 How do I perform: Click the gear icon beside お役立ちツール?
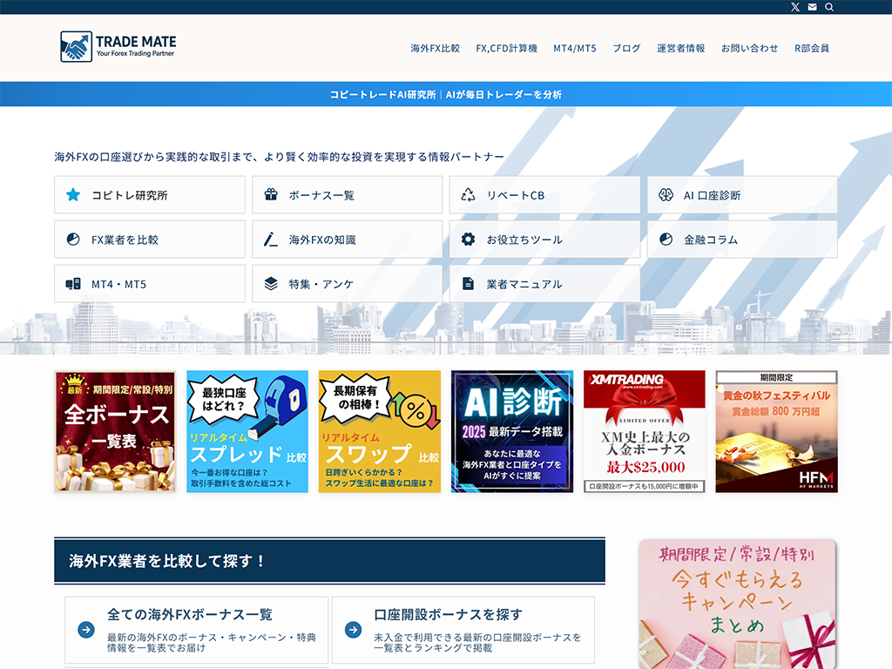coord(469,240)
